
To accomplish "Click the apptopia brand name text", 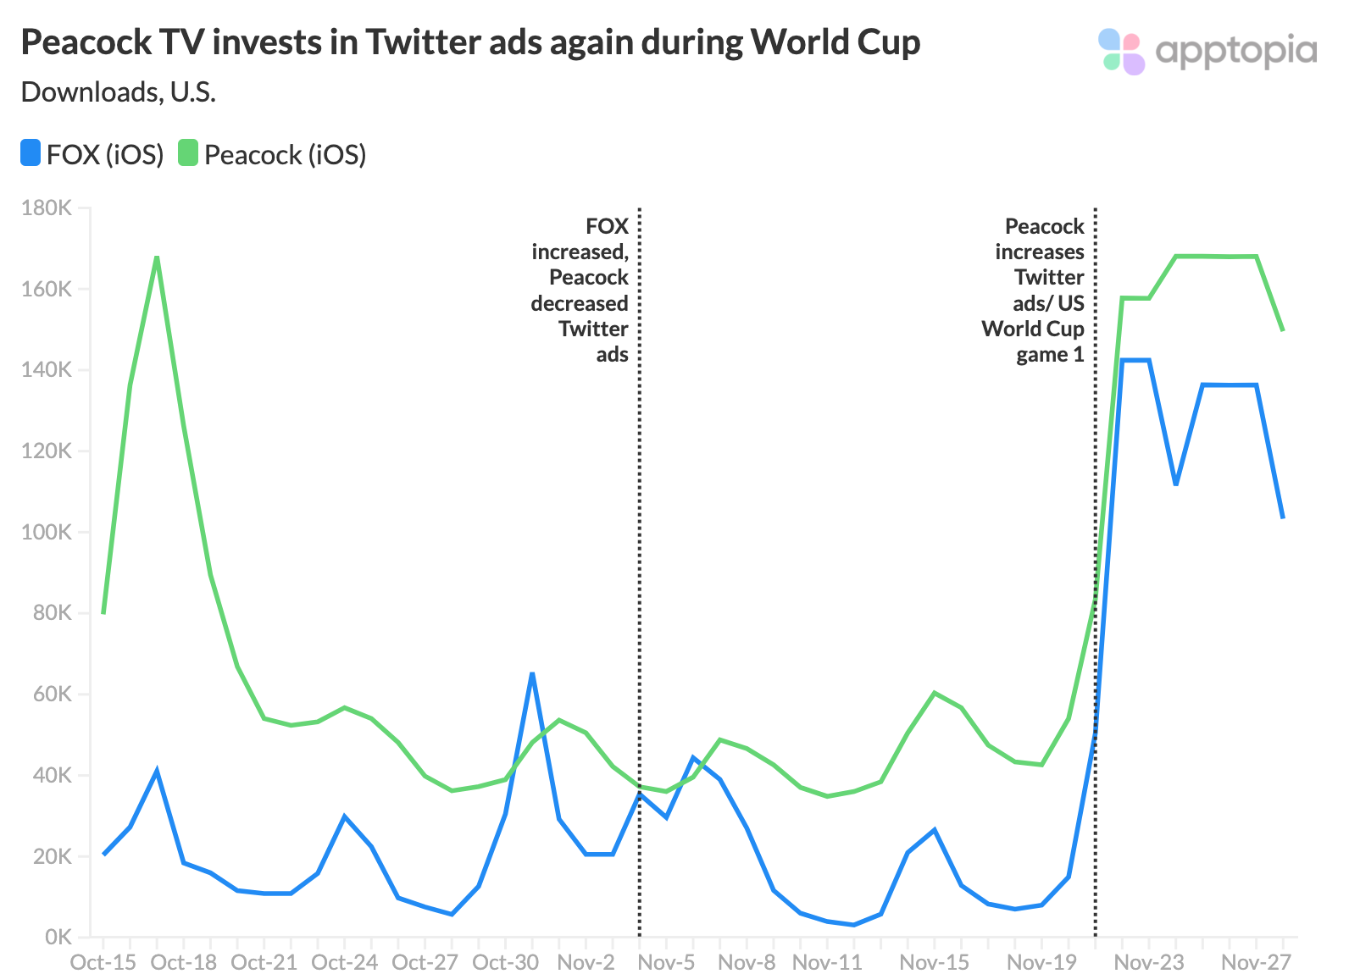I will click(x=1236, y=52).
